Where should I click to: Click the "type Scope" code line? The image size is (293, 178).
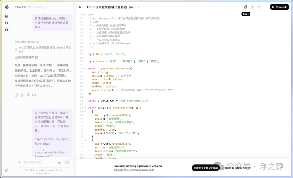tap(124, 61)
